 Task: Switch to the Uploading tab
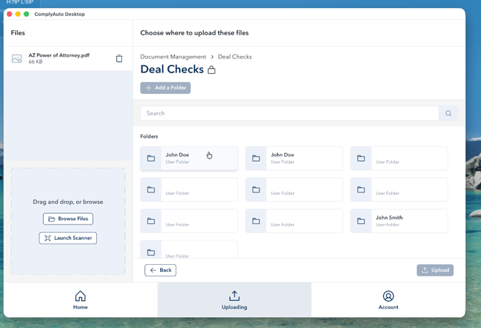pyautogui.click(x=234, y=300)
